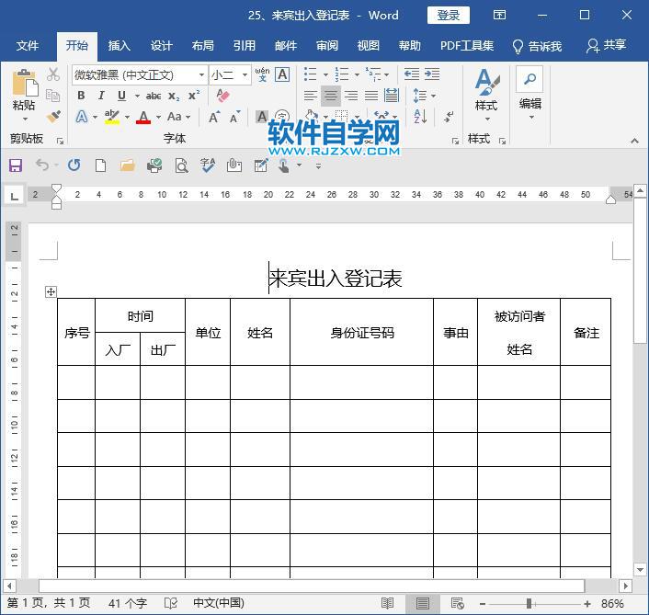The image size is (649, 615).
Task: Clear all formatting with eraser icon
Action: pos(222,96)
